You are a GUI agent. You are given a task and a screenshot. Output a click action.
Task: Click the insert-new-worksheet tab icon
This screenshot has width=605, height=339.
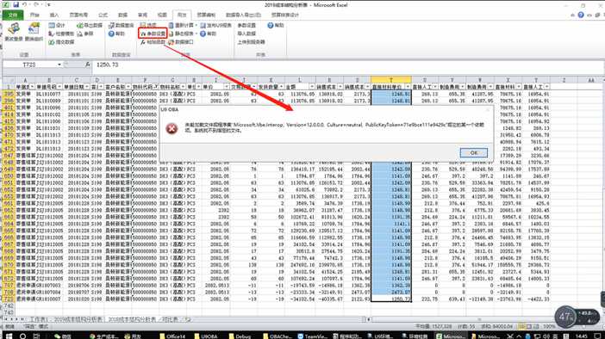pos(188,319)
